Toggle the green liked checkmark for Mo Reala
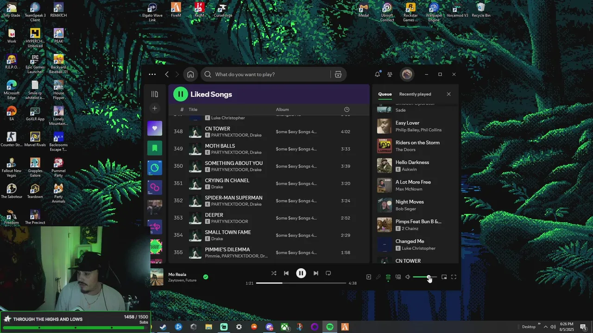Viewport: 593px width, 333px height. click(206, 277)
